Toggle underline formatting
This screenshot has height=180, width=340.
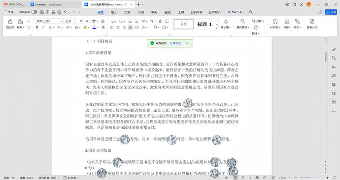[x=50, y=27]
